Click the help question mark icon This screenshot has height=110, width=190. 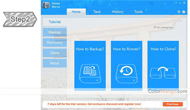pos(184,12)
